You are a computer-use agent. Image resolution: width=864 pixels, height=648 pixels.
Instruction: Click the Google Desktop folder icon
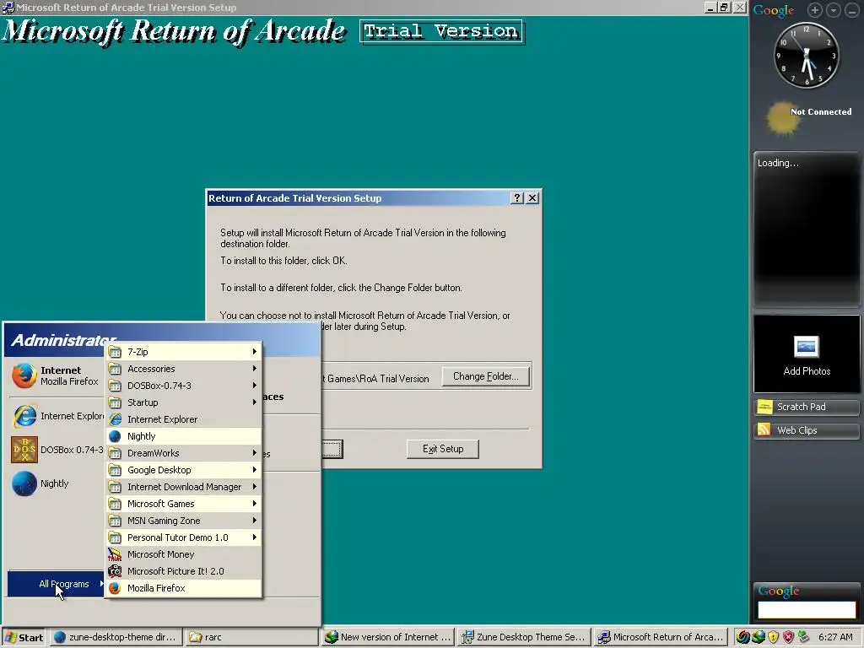point(115,470)
